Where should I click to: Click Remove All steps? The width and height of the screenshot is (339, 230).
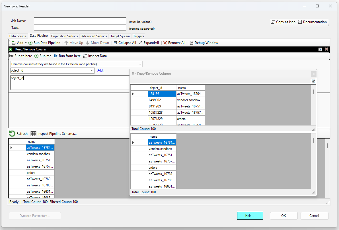pos(174,43)
